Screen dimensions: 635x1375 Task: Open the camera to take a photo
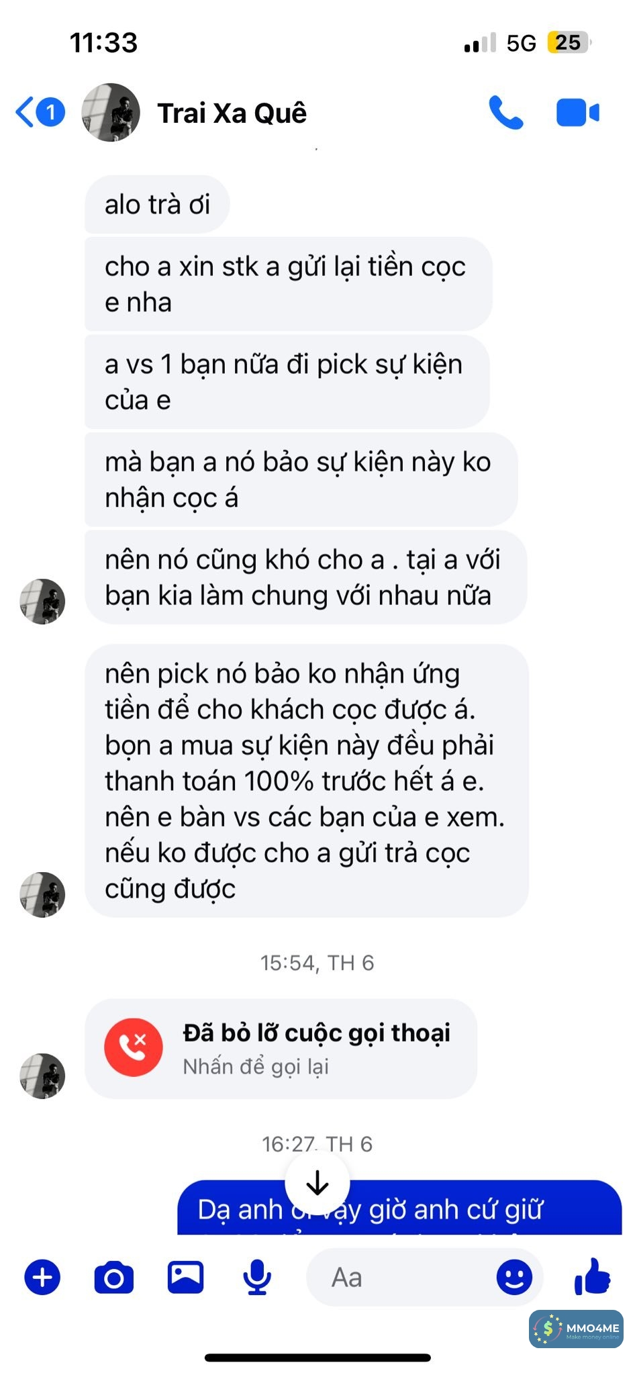tap(114, 1277)
